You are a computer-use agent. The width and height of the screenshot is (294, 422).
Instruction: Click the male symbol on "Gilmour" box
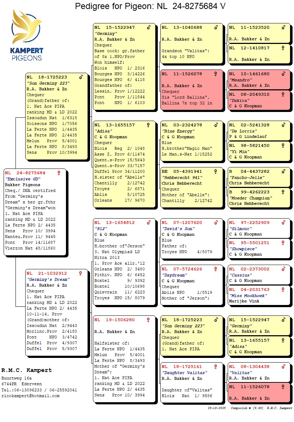point(283,223)
